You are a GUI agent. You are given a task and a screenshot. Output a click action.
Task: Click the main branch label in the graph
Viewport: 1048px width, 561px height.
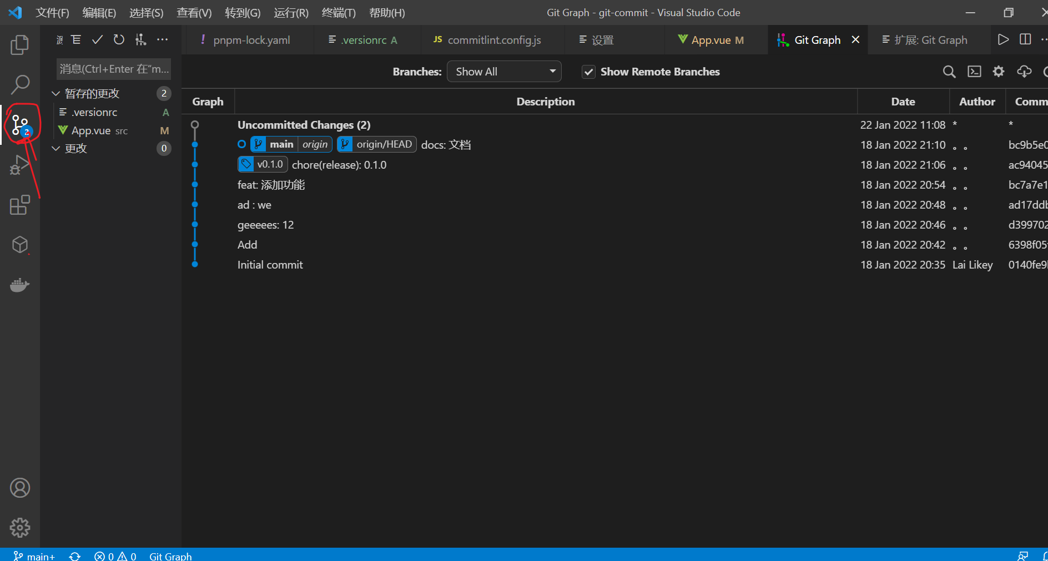[281, 144]
